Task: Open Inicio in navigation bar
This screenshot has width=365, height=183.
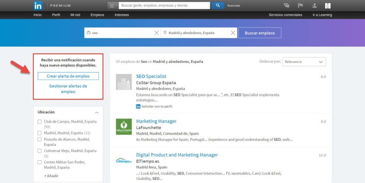Action: tap(38, 15)
